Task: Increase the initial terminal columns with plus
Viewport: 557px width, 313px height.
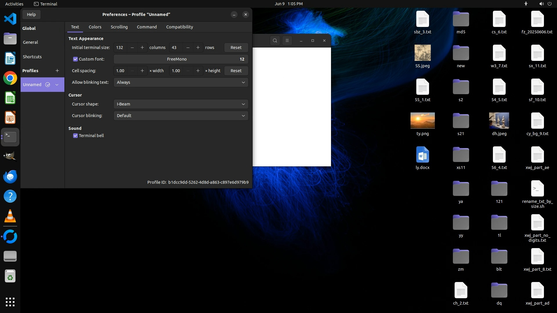Action: click(142, 48)
